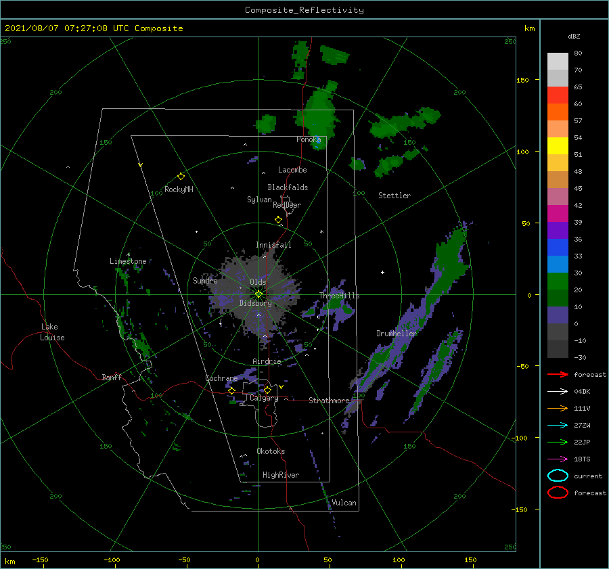Click the Sylvan label
The image size is (609, 569).
click(259, 200)
